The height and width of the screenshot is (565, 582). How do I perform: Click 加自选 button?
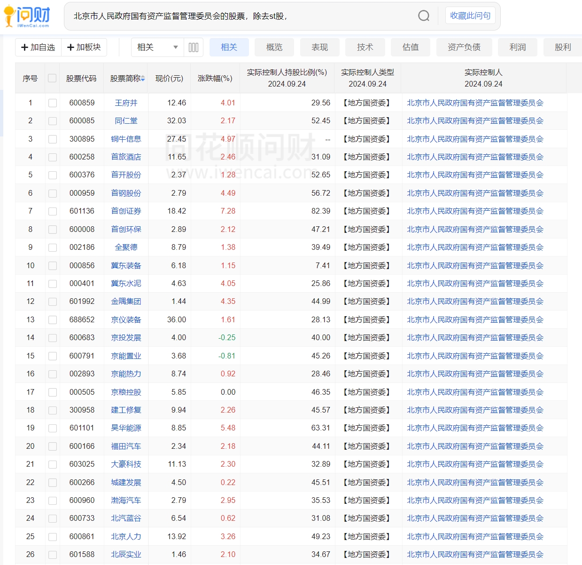[x=38, y=48]
